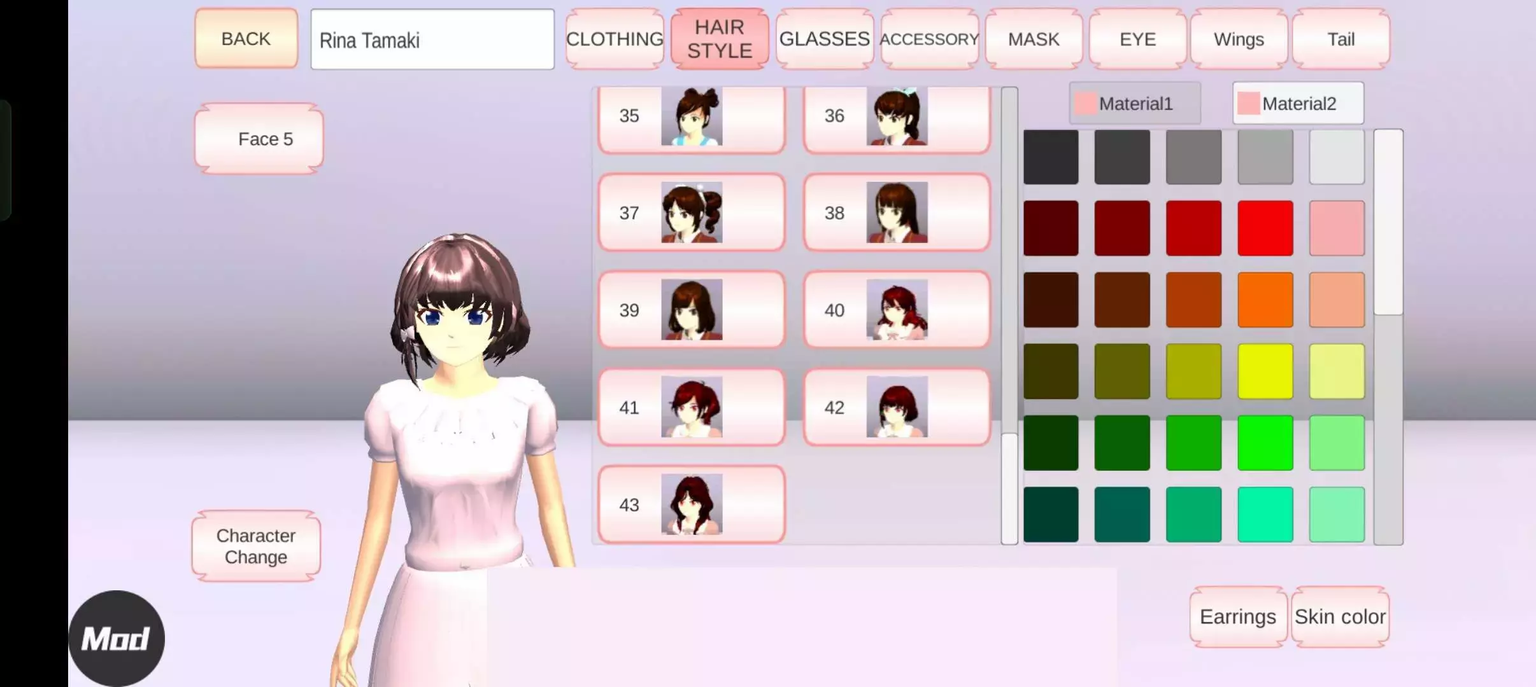Screen dimensions: 1536x687
Task: Pick the bright red color swatch
Action: tap(1265, 228)
